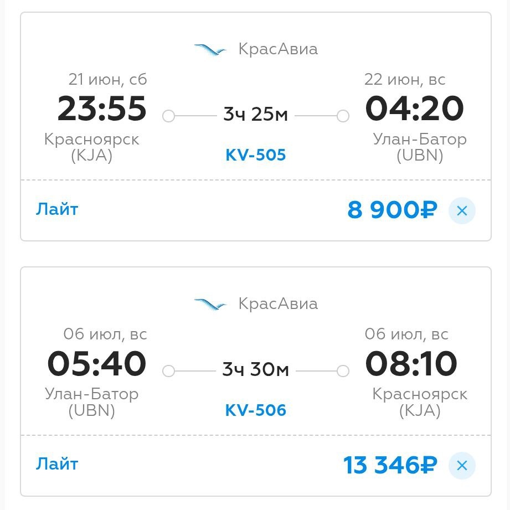Screen dimensions: 510x510
Task: Click the origin circle marker next to 23:55
Action: 169,116
